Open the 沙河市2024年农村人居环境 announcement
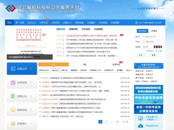The image size is (174, 130). (x=77, y=87)
